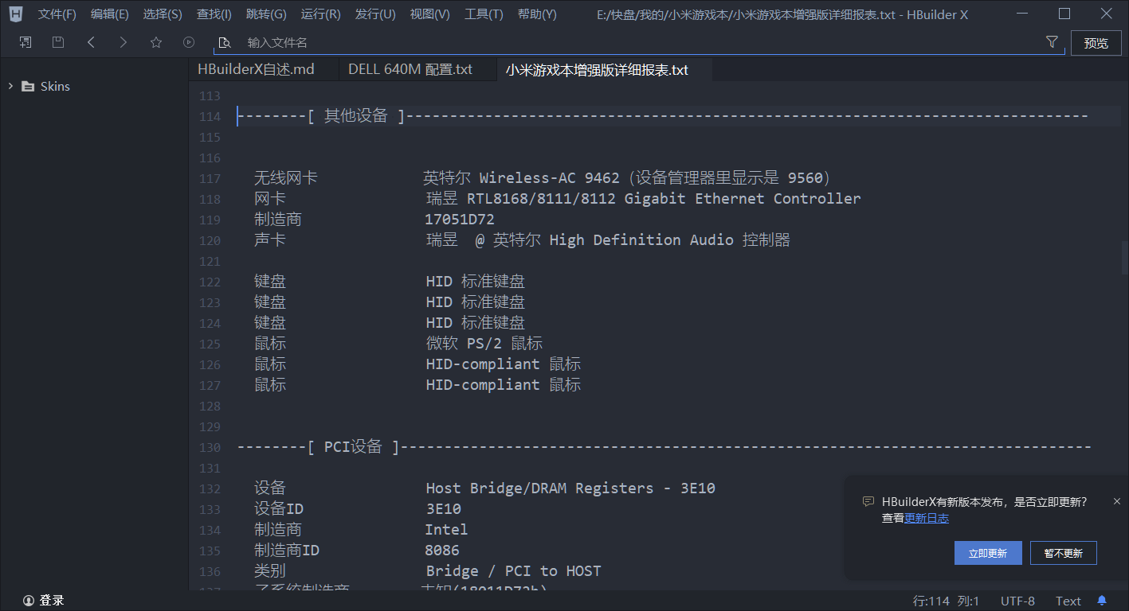Go forward with the right arrow icon
Image resolution: width=1129 pixels, height=611 pixels.
click(123, 42)
